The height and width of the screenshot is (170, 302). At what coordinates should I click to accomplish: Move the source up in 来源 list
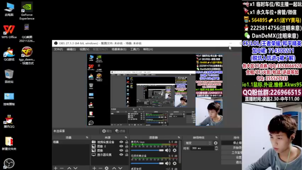(x=114, y=168)
